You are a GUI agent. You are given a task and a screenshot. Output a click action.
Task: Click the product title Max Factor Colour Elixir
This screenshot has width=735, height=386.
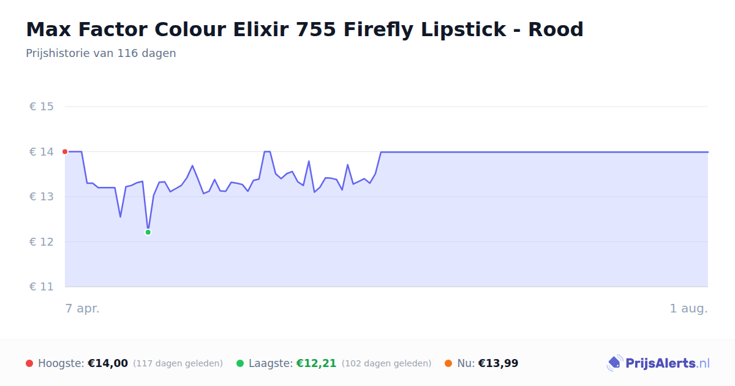(x=304, y=29)
